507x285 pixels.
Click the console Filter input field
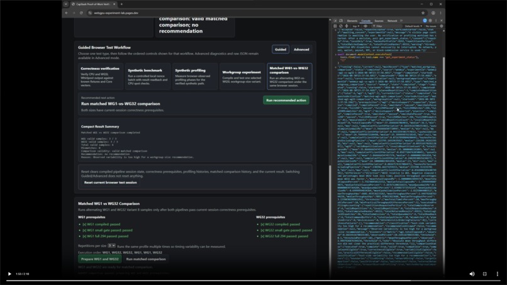[x=386, y=26]
